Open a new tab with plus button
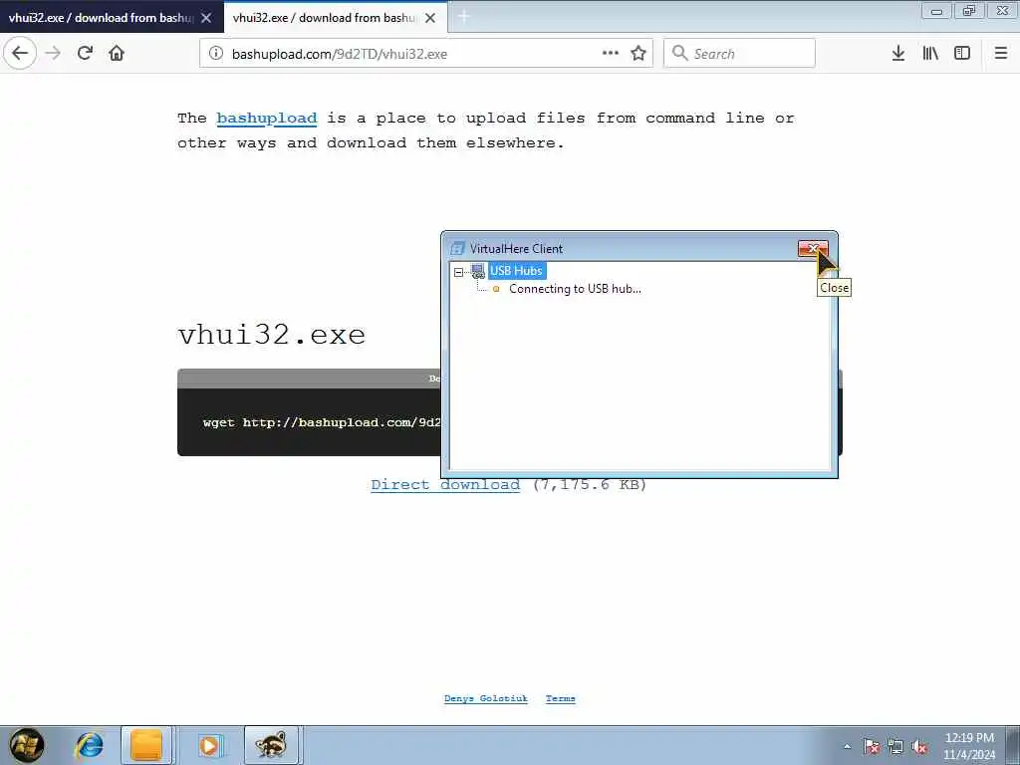 (x=464, y=17)
